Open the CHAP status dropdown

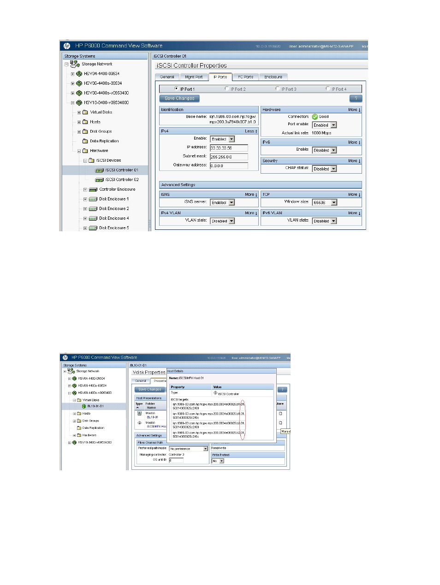point(325,169)
